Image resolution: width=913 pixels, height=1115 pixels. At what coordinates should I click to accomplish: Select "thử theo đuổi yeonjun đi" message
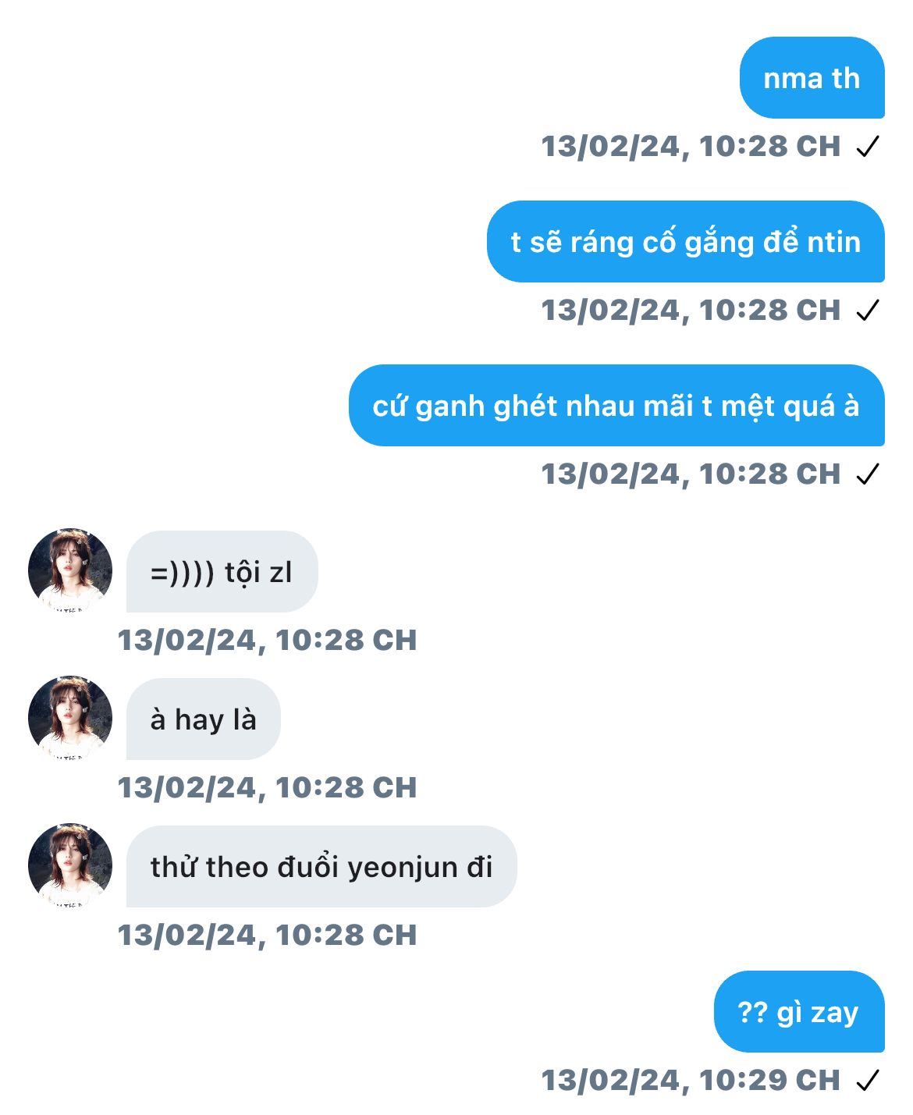pos(322,866)
